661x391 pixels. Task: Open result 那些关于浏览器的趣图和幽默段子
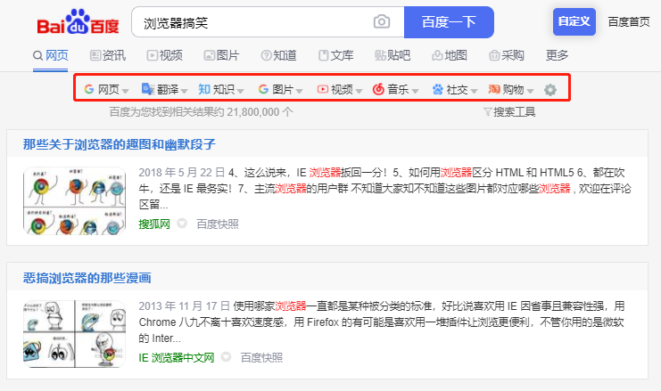point(120,144)
